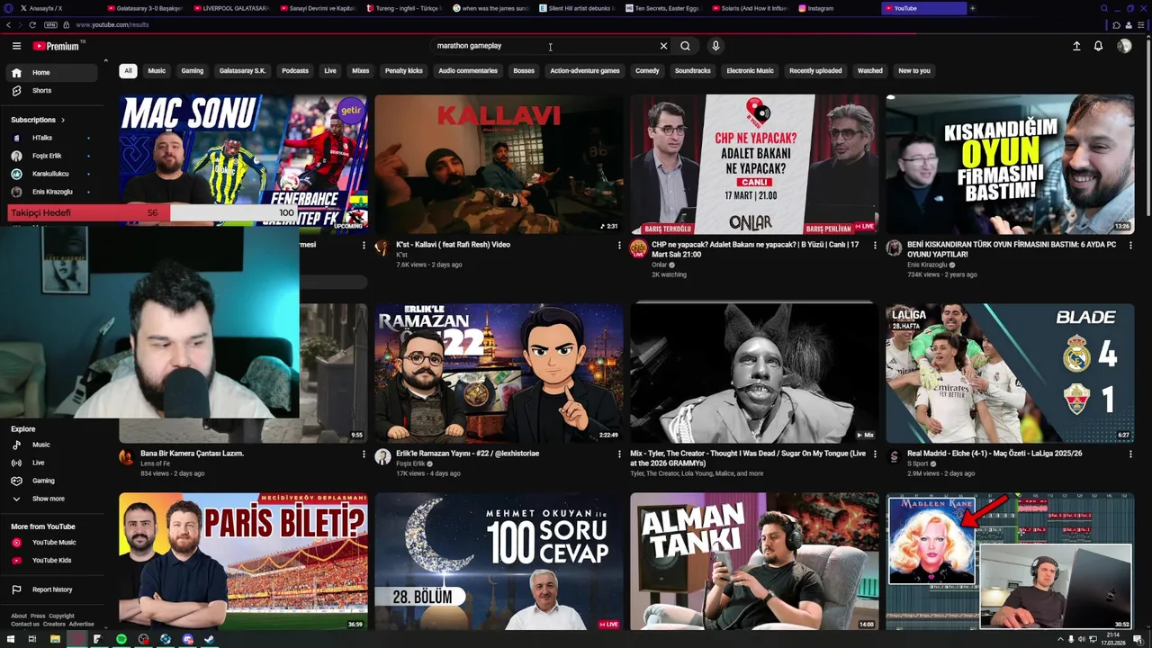Open the CHP NE YAPACAK live thumbnail
Image resolution: width=1152 pixels, height=648 pixels.
pos(754,165)
